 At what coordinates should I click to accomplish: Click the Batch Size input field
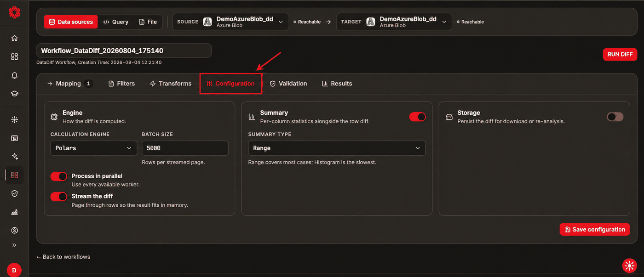185,148
